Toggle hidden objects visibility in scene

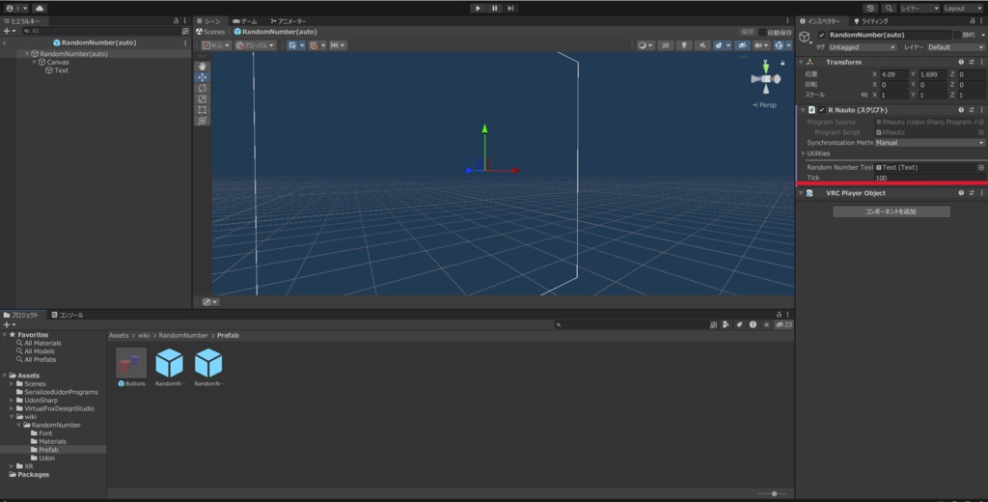743,45
